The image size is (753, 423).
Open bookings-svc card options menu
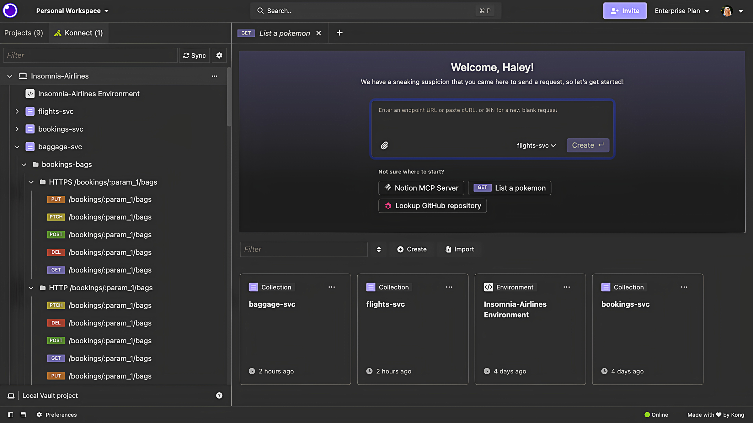click(684, 287)
